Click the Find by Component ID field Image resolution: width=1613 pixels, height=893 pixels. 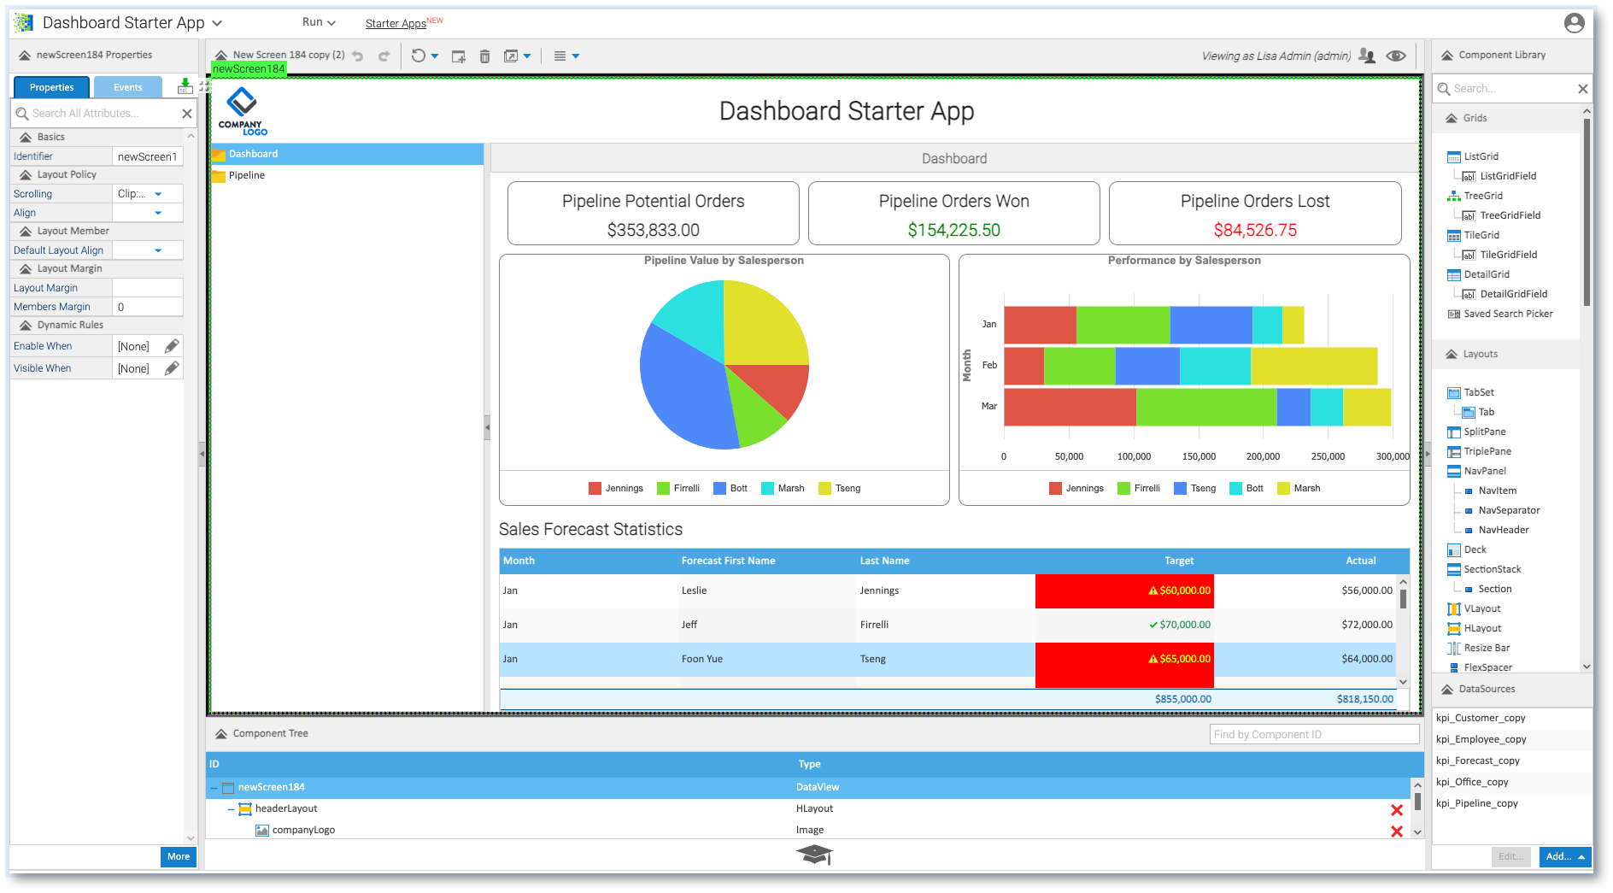[x=1313, y=734]
